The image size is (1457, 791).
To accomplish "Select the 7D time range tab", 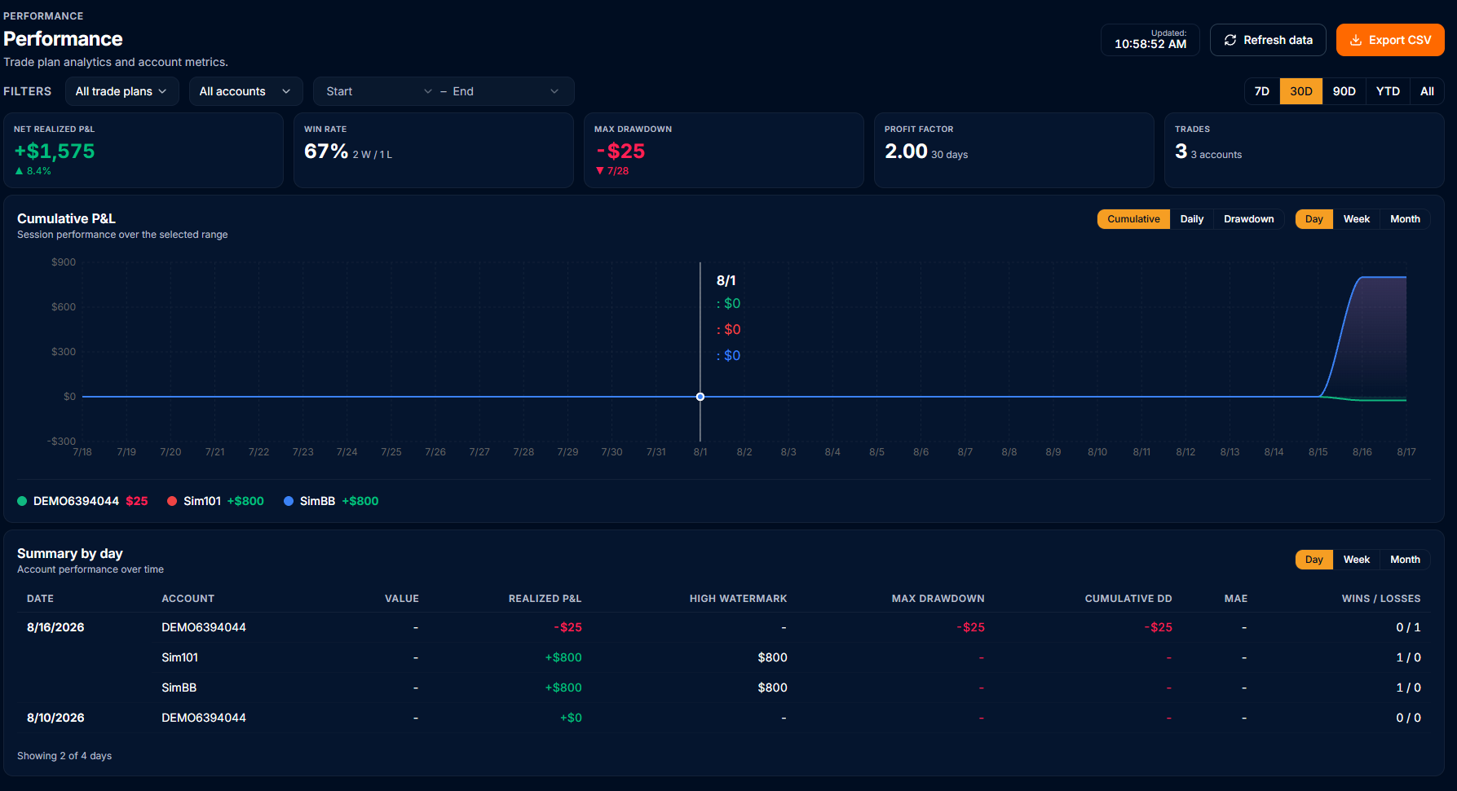I will (x=1262, y=91).
